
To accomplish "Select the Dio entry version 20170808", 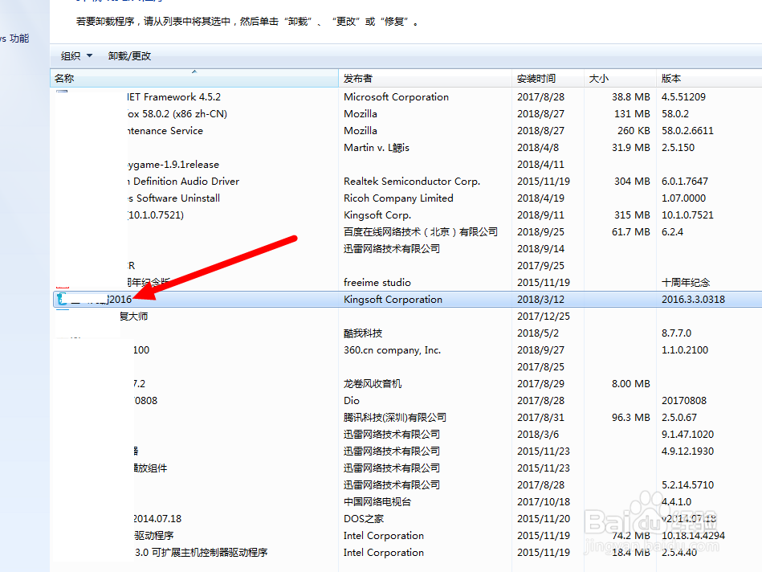I will (x=407, y=400).
